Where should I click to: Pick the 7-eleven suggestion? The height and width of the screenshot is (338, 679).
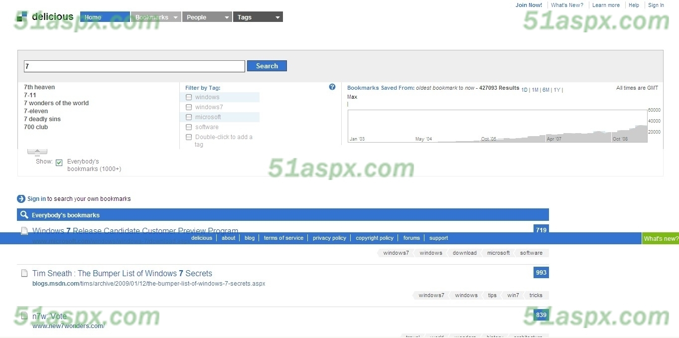pos(36,111)
